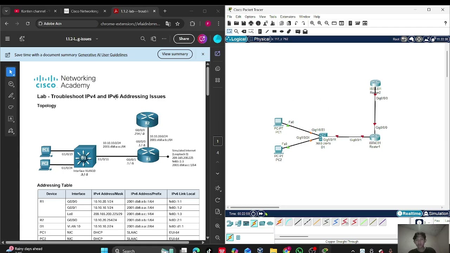Click next page chevron in Acrobat
Viewport: 450px width, 253px height.
coord(217,173)
